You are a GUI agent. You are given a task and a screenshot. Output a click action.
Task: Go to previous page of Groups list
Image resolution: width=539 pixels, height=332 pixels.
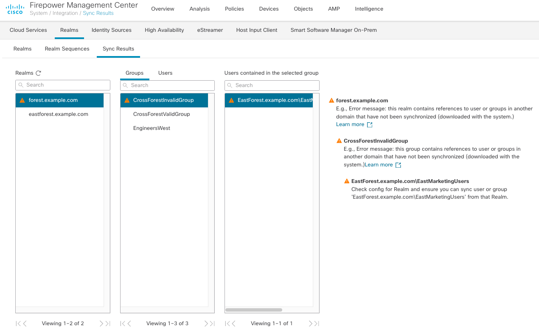click(x=129, y=324)
